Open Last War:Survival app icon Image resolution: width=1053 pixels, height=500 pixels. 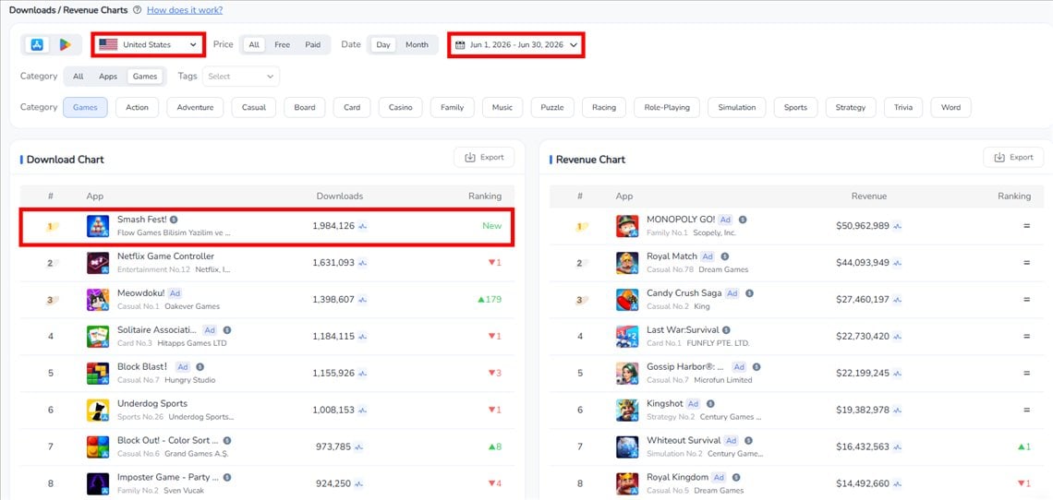click(x=627, y=337)
